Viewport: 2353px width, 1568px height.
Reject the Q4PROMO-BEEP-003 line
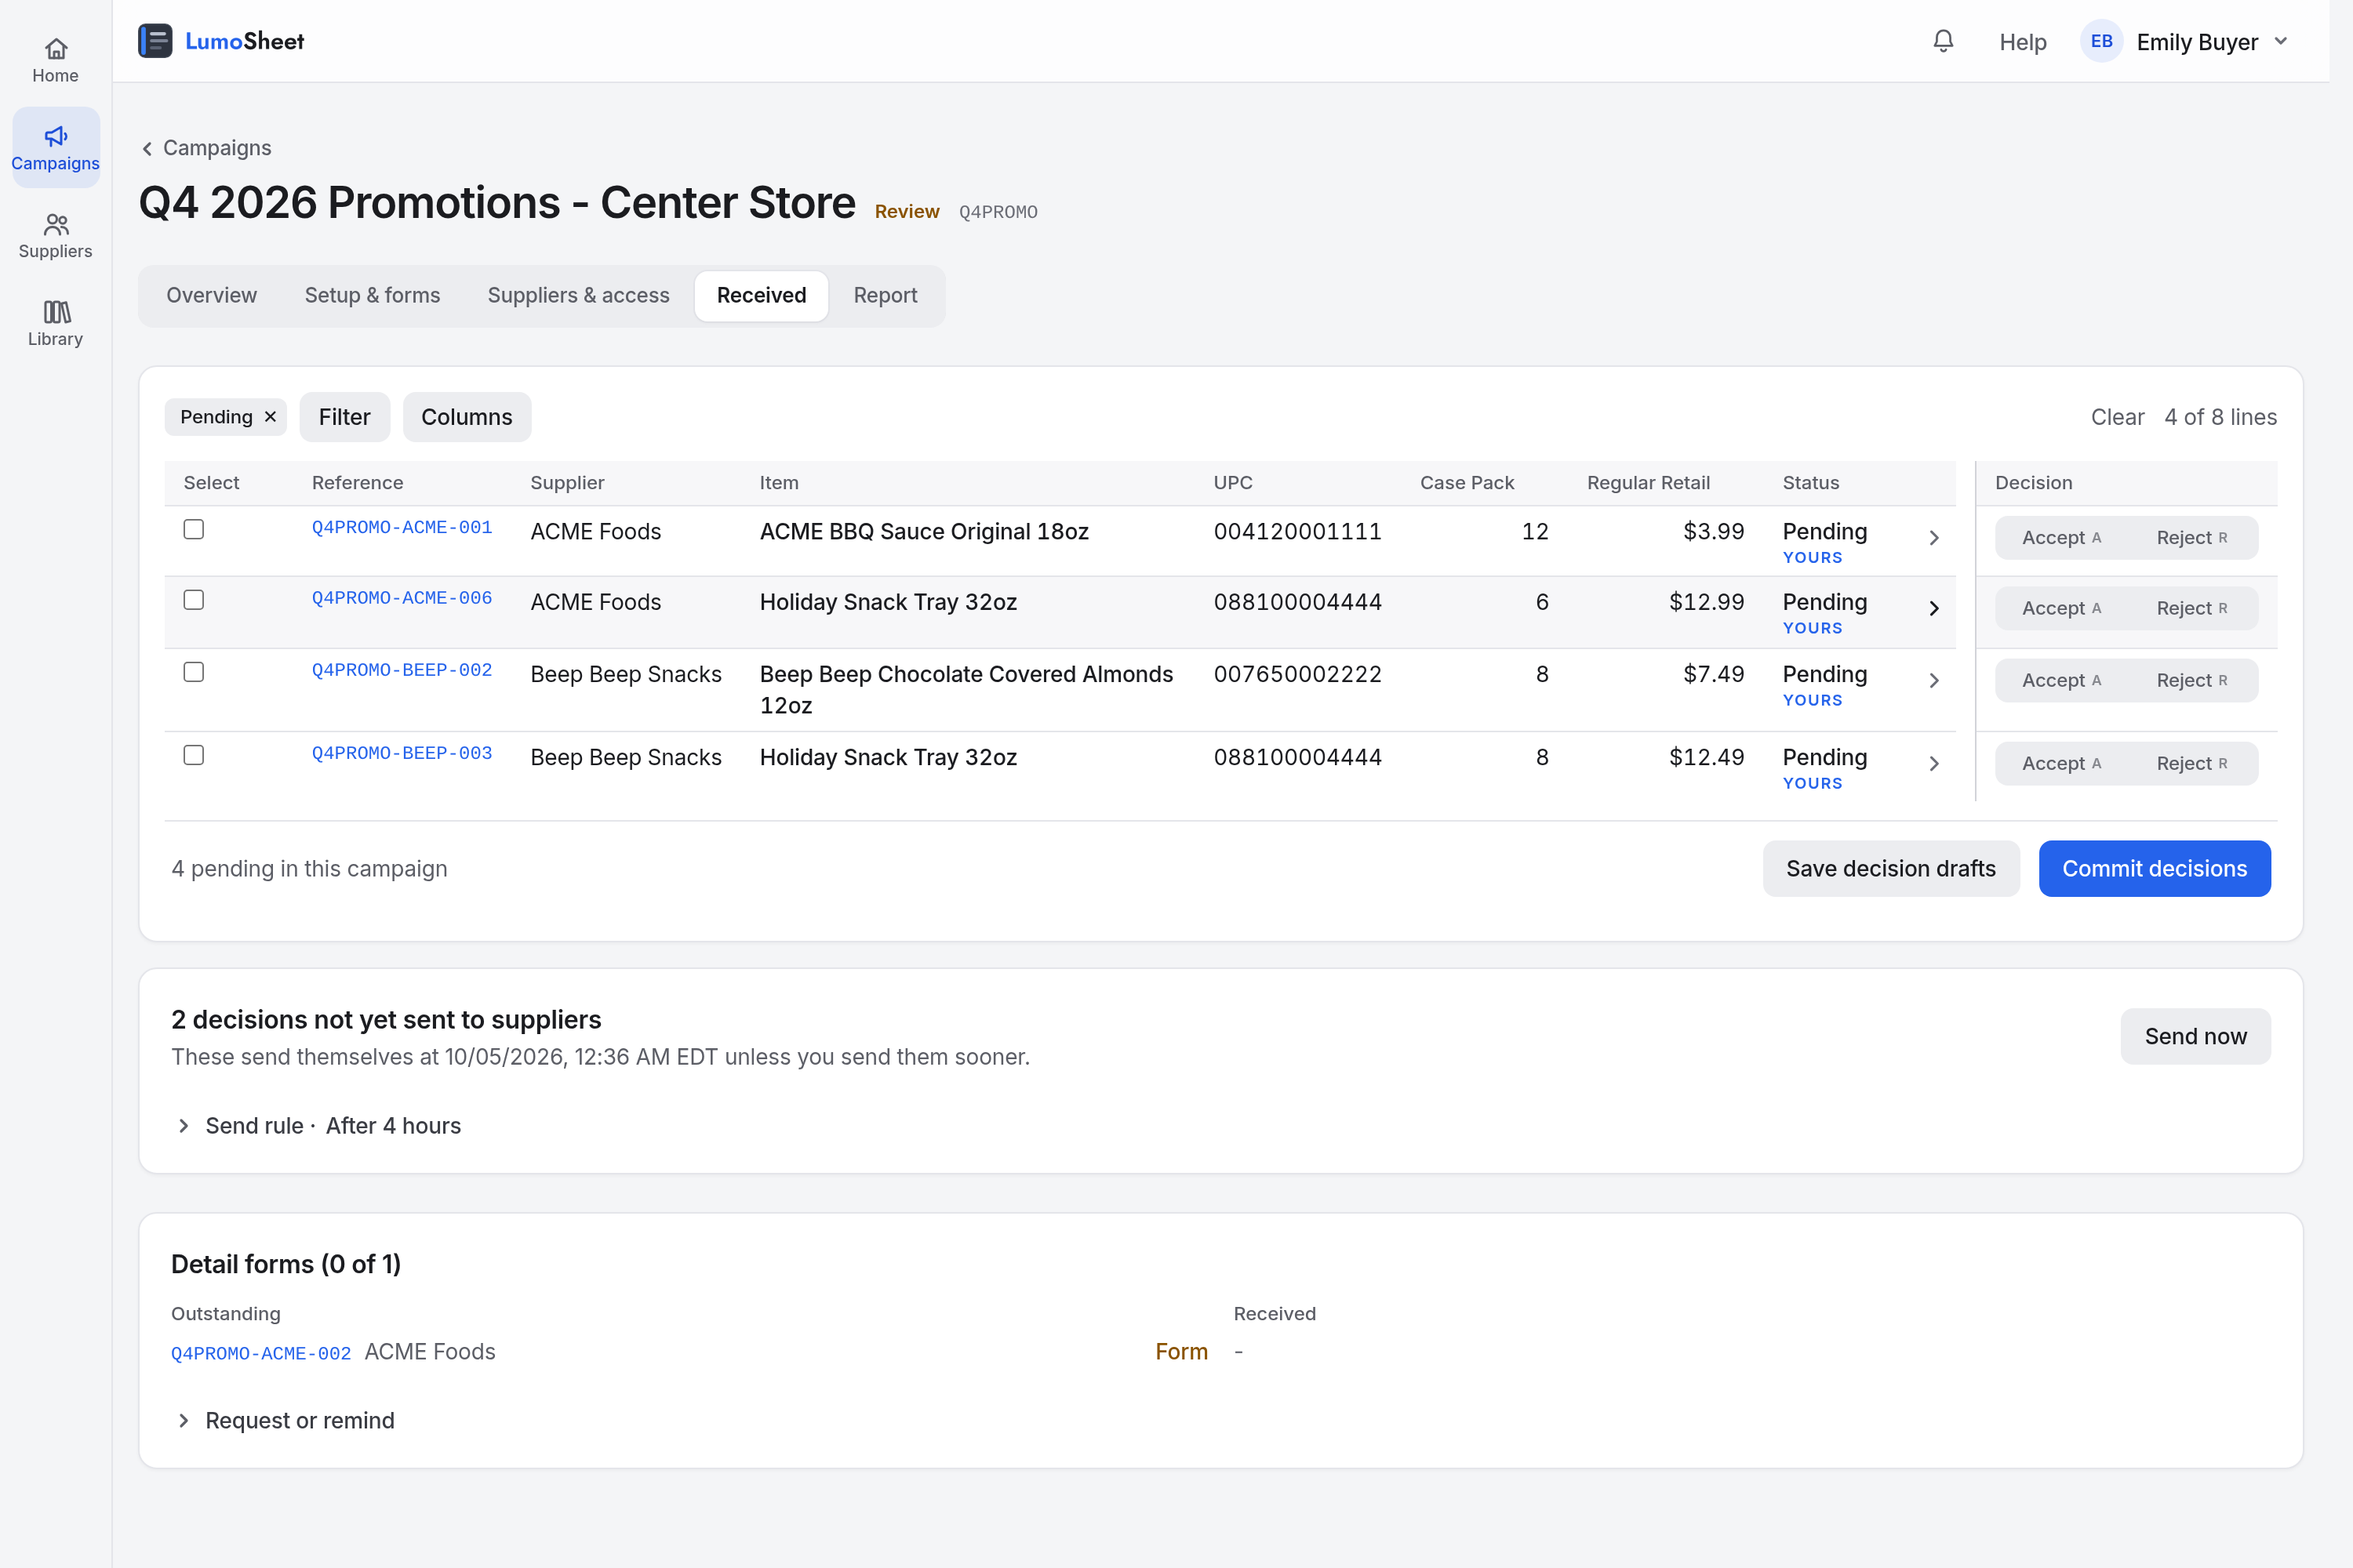click(2191, 763)
